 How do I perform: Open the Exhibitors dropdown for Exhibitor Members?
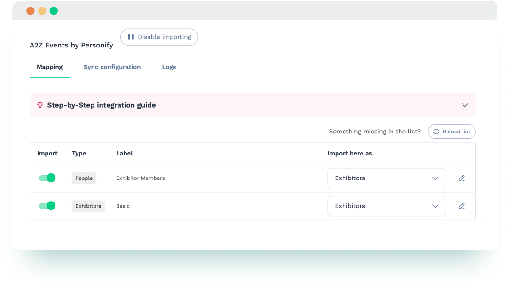386,178
